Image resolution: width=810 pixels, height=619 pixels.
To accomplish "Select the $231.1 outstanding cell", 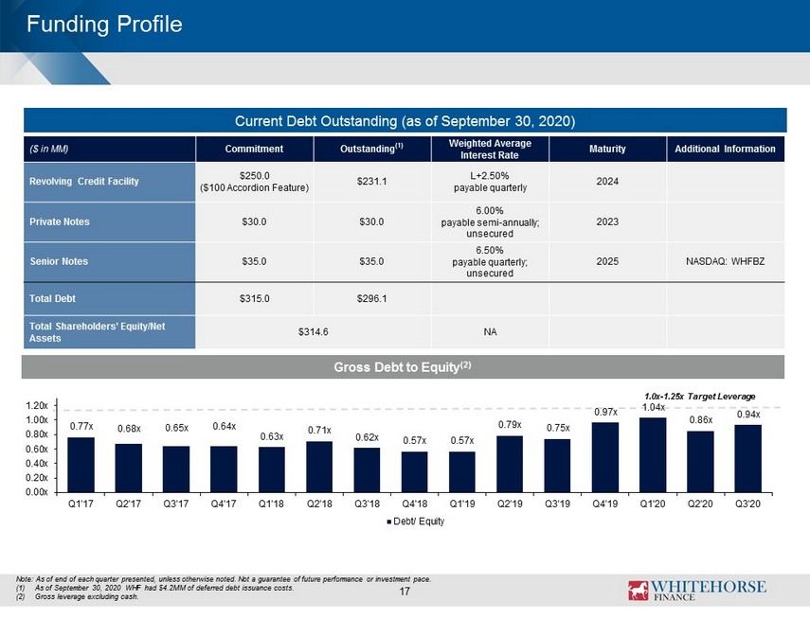I will (371, 182).
